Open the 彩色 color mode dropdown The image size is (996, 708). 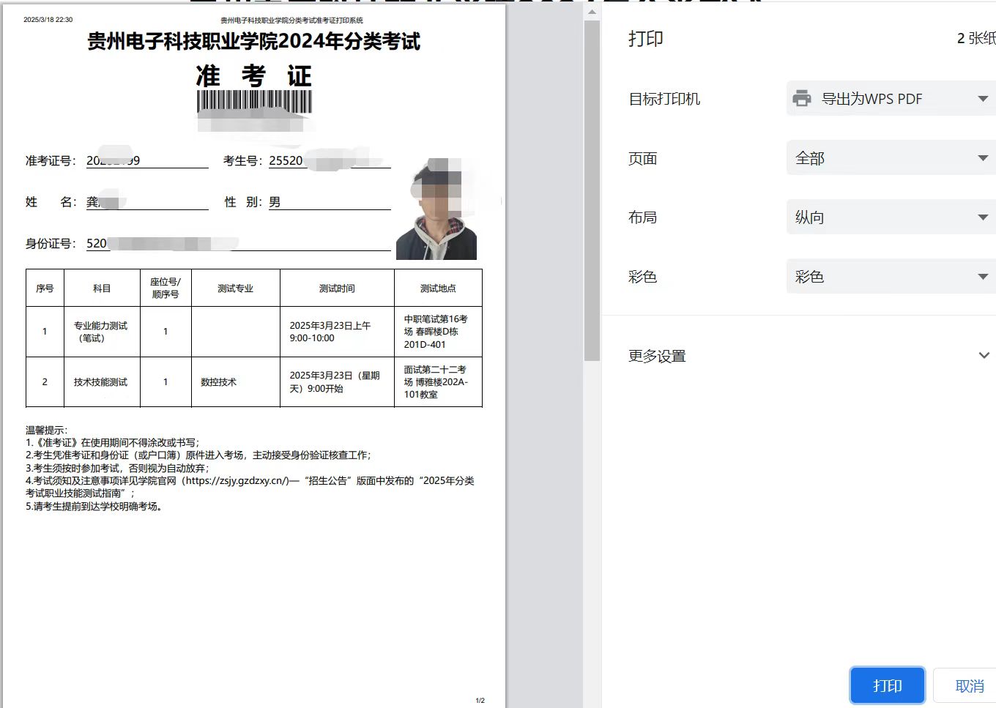tap(891, 277)
